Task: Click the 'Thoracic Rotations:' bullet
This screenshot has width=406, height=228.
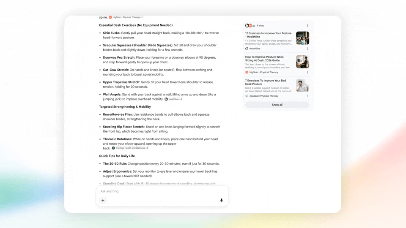Action: click(117, 139)
